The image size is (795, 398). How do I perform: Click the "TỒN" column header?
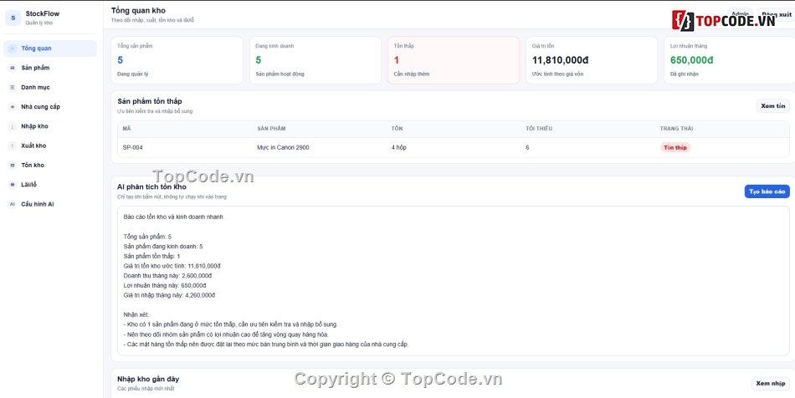pyautogui.click(x=397, y=129)
